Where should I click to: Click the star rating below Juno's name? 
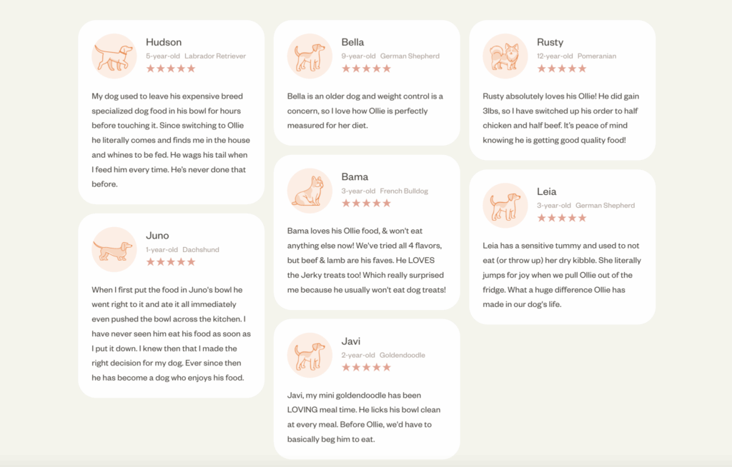[x=171, y=262]
